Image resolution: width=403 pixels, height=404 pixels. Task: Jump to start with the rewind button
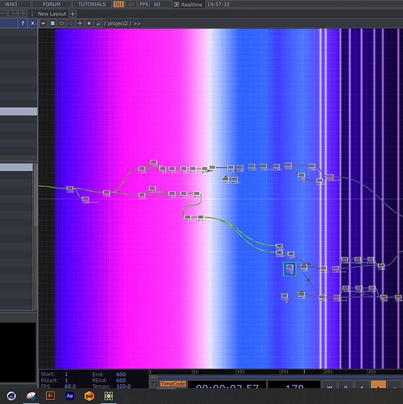[x=329, y=384]
